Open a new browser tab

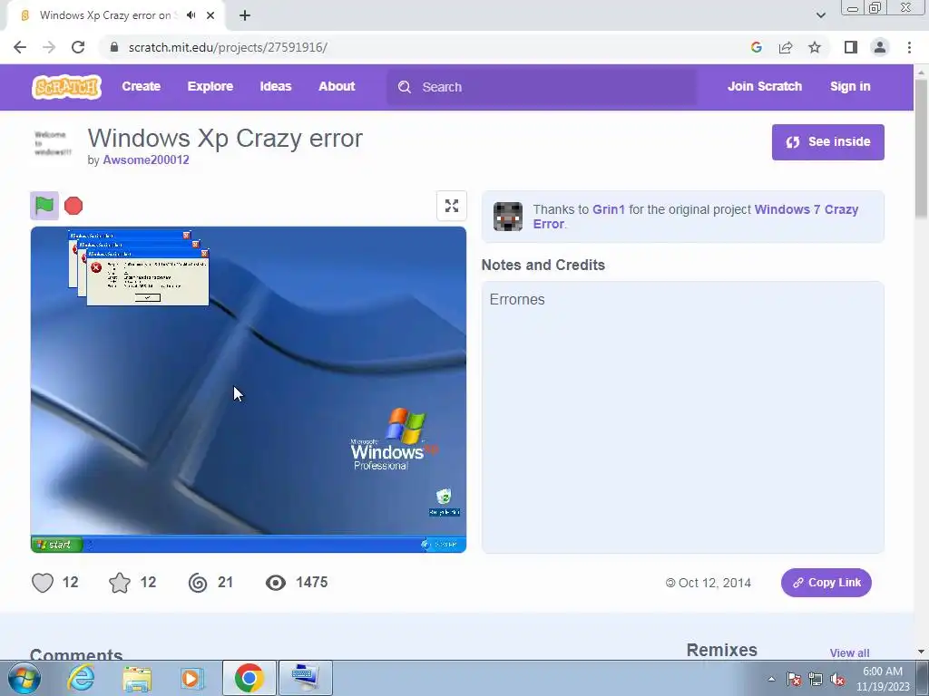245,15
